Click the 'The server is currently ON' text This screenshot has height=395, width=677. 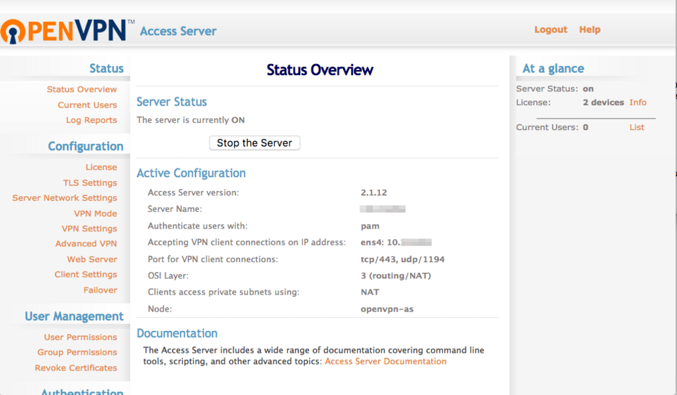tap(190, 120)
